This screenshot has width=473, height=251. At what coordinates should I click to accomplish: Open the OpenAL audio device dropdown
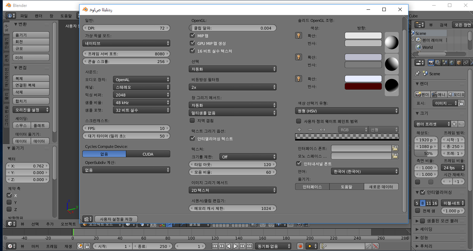click(142, 80)
